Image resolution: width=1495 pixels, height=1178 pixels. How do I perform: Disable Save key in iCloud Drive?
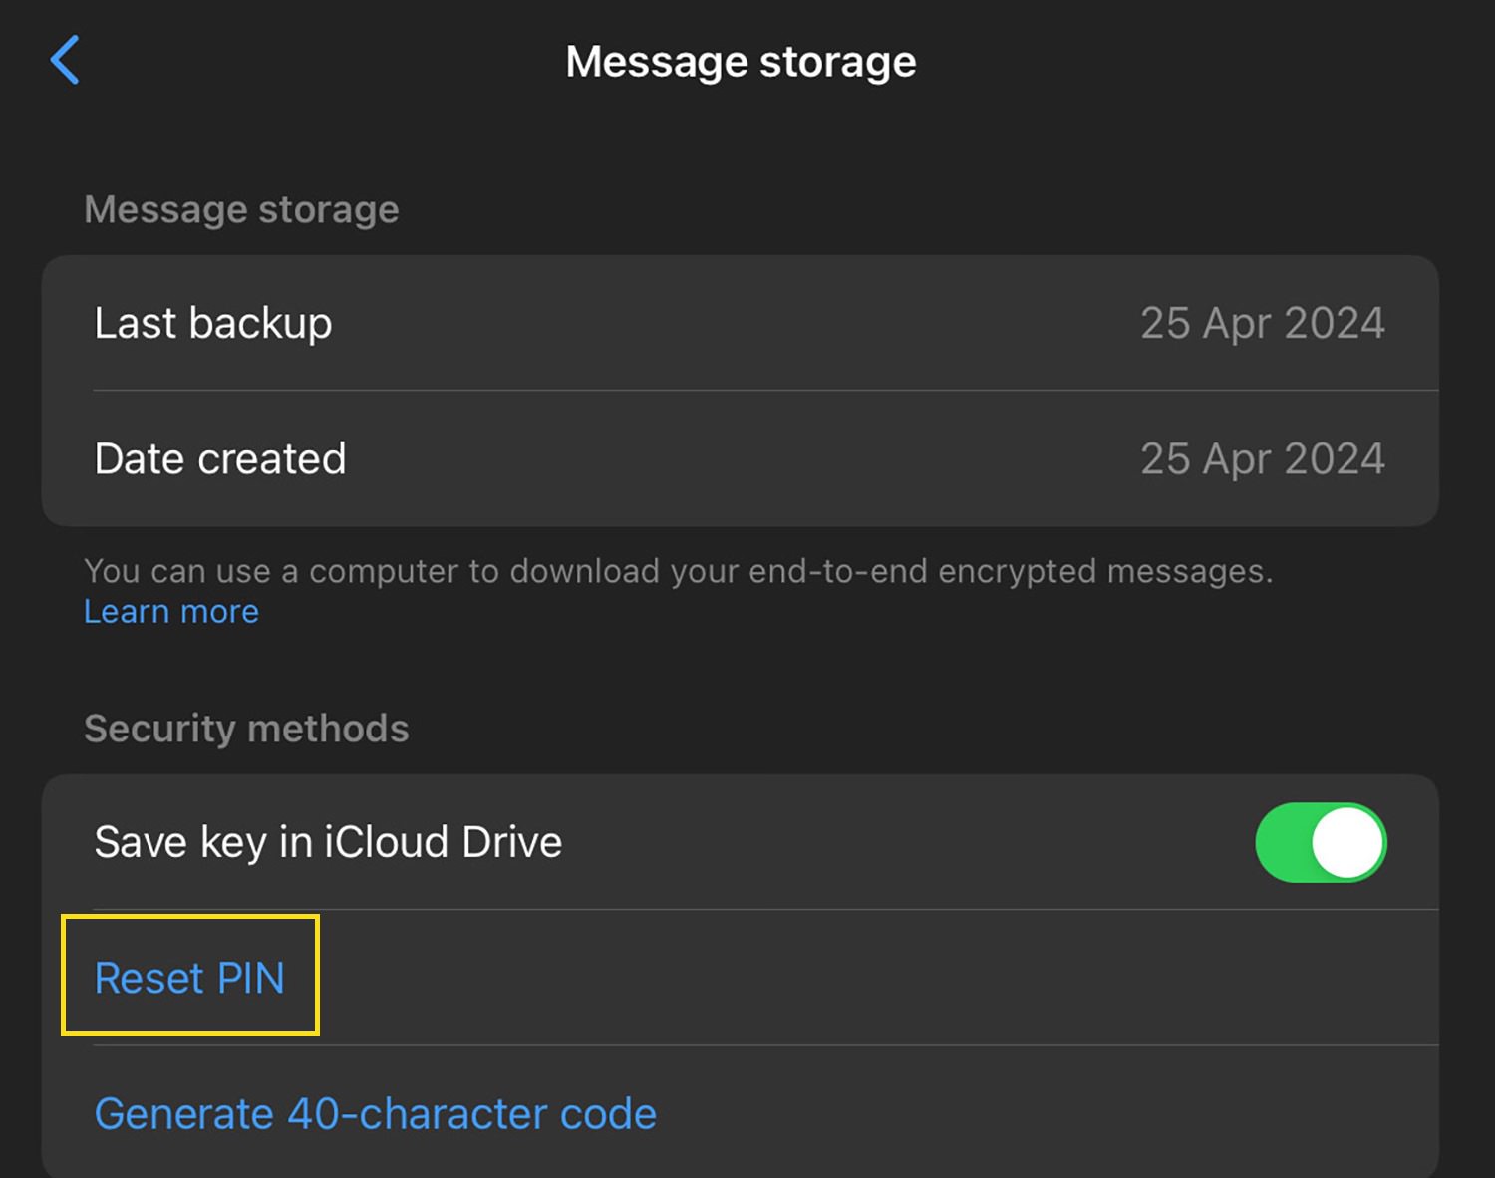1321,842
